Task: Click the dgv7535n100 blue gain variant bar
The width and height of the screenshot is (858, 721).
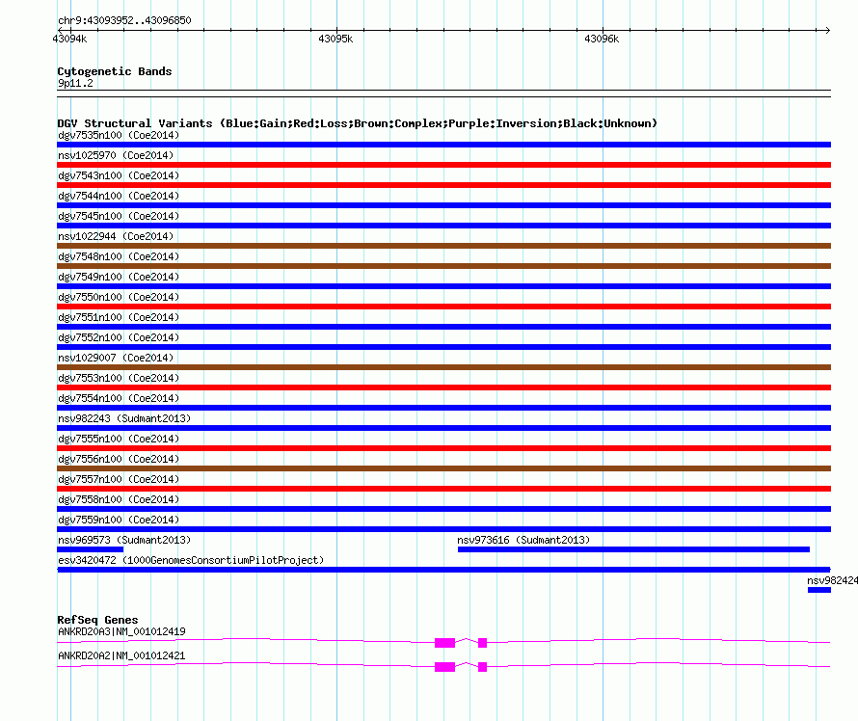Action: pyautogui.click(x=443, y=145)
